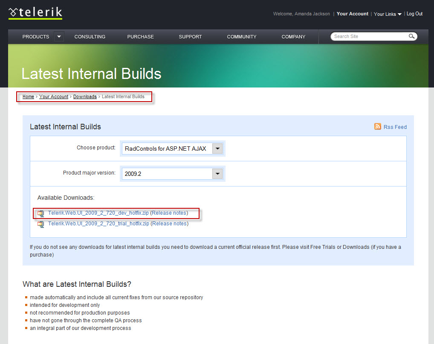Screen dimensions: 434x344
Task: Open the PURCHASE menu
Action: coord(140,37)
